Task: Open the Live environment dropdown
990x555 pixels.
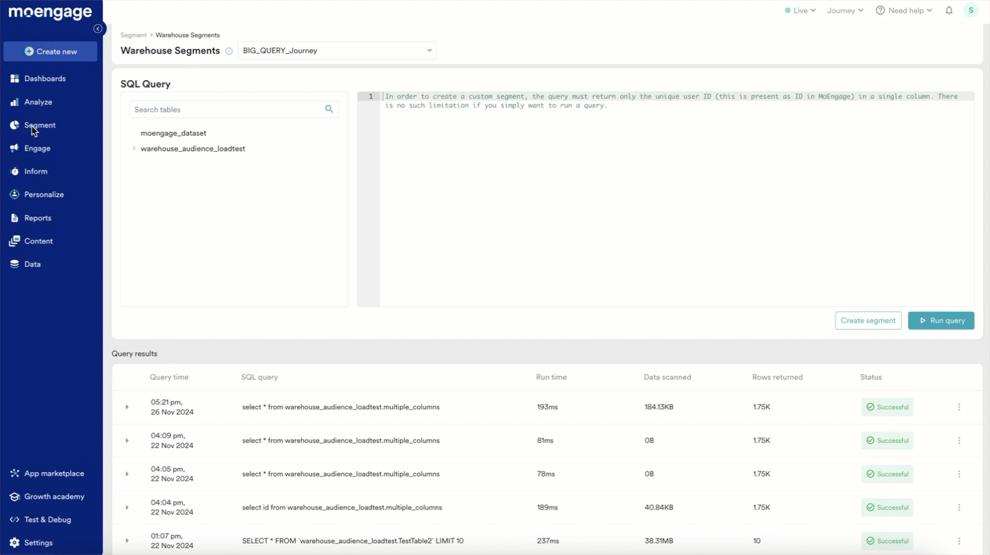Action: pyautogui.click(x=800, y=10)
